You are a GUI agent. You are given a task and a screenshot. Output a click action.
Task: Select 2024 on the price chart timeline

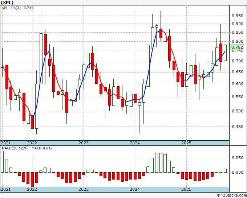point(135,143)
